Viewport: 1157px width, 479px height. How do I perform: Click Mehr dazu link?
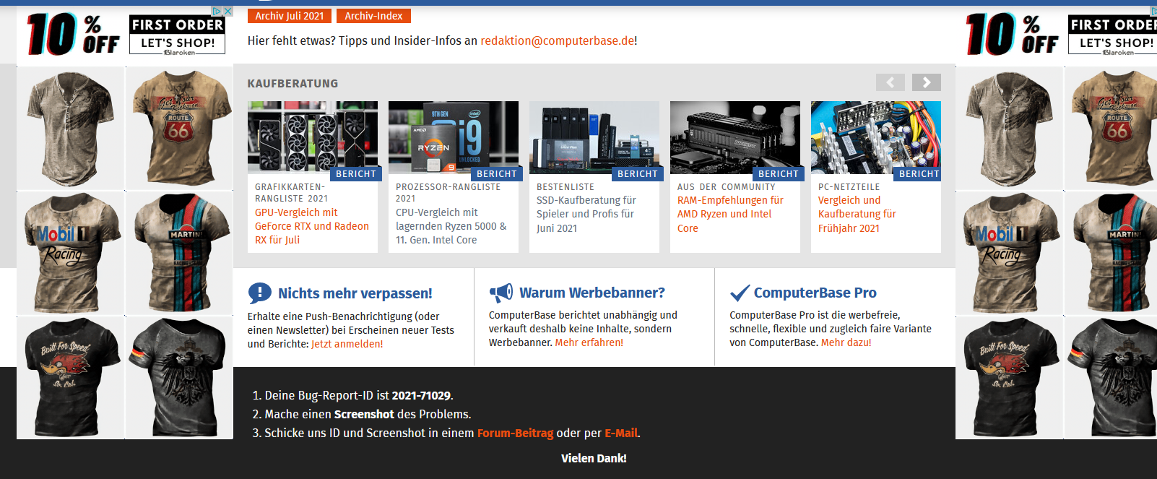click(x=846, y=342)
